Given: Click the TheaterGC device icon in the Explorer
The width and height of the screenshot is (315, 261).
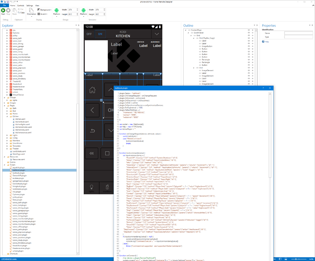Looking at the screenshot, I should 11,81.
